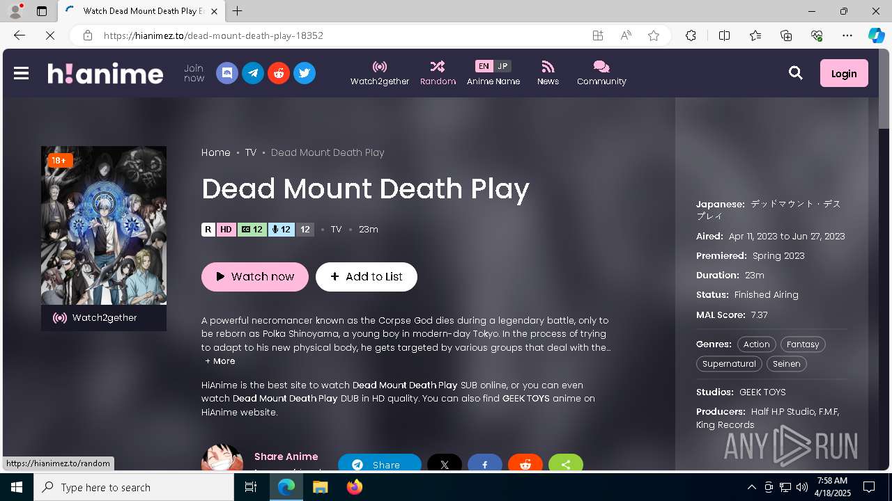Click the Watch now button
The width and height of the screenshot is (892, 501).
click(255, 277)
